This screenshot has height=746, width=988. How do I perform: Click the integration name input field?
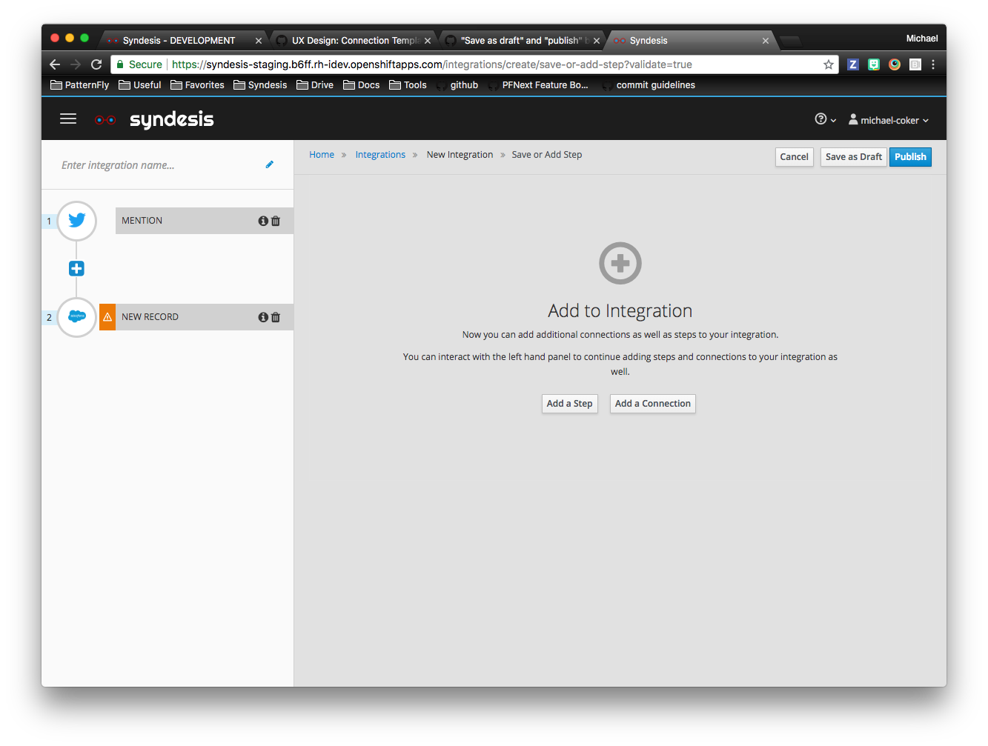[148, 164]
